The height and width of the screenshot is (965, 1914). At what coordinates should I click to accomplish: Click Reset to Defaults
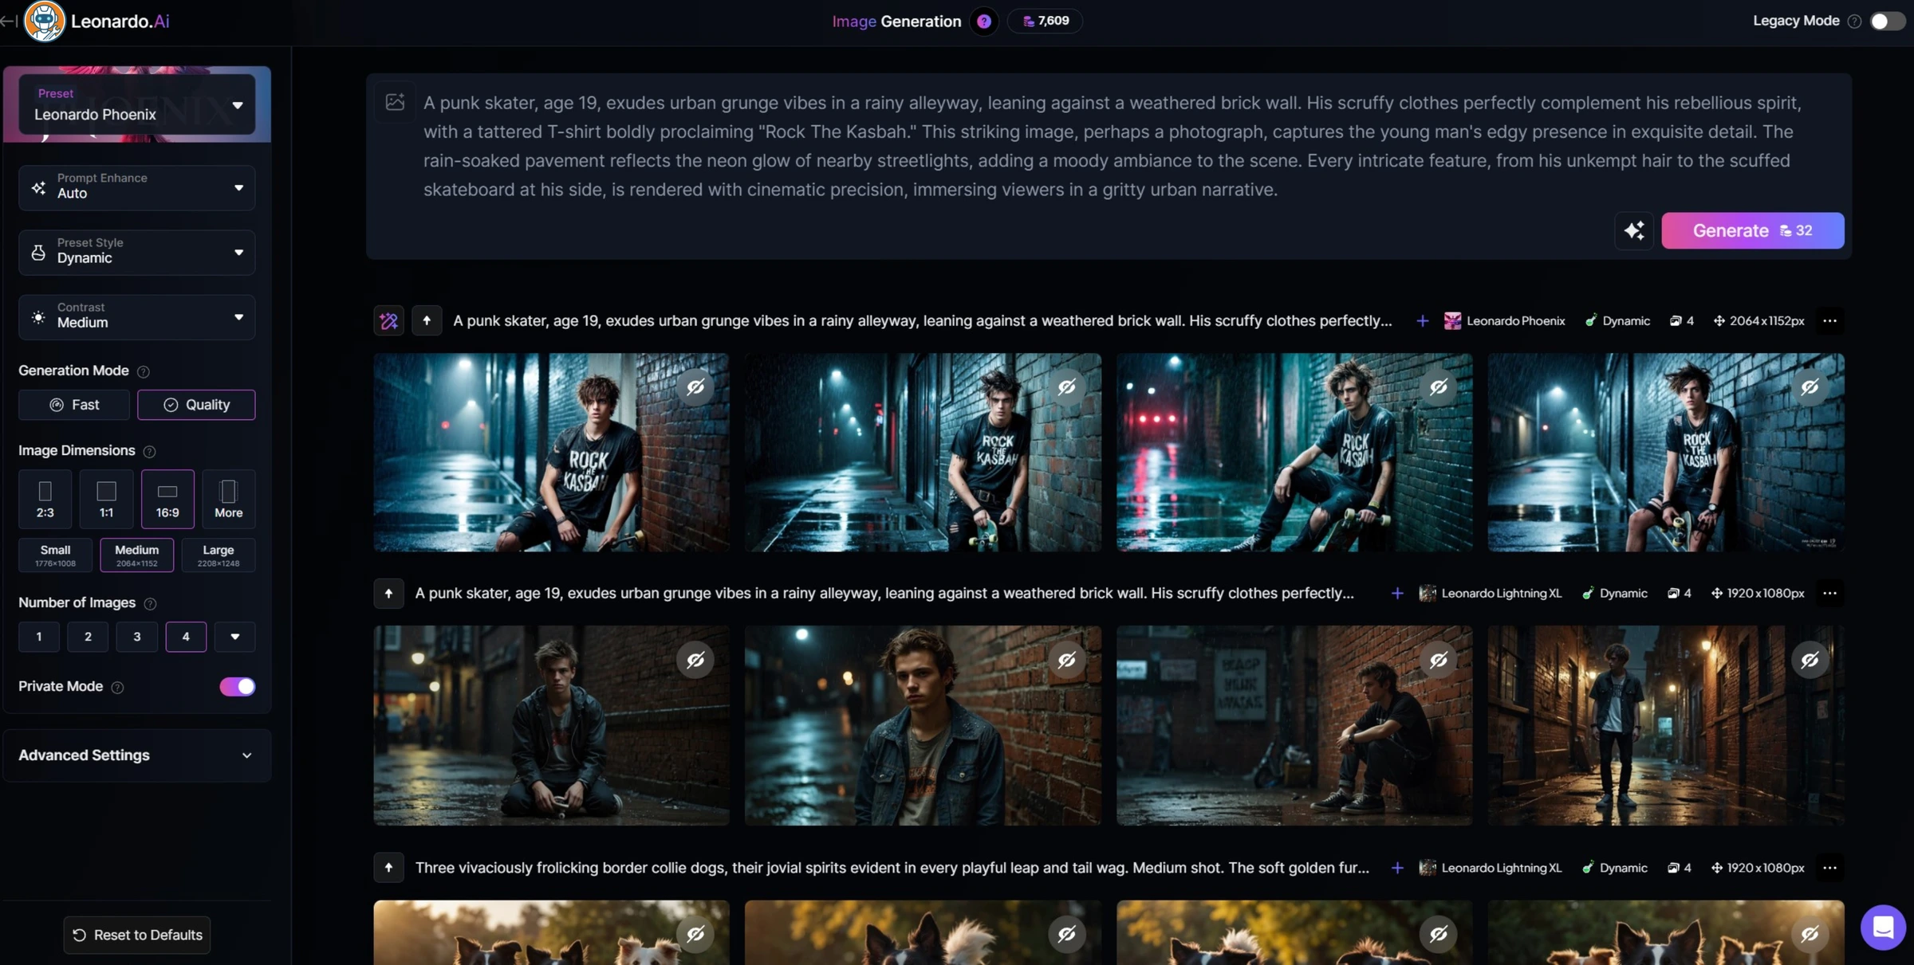click(x=136, y=935)
